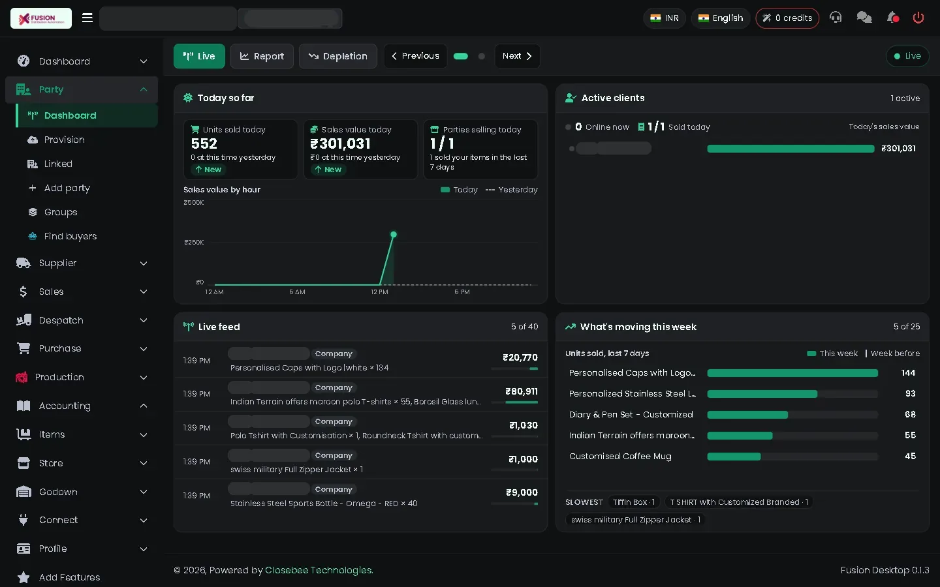Switch to the Live tab

(x=199, y=56)
